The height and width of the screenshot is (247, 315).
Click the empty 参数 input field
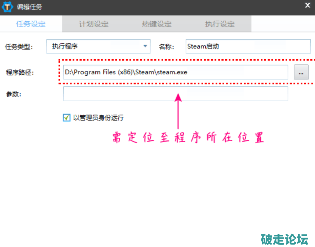[176, 94]
